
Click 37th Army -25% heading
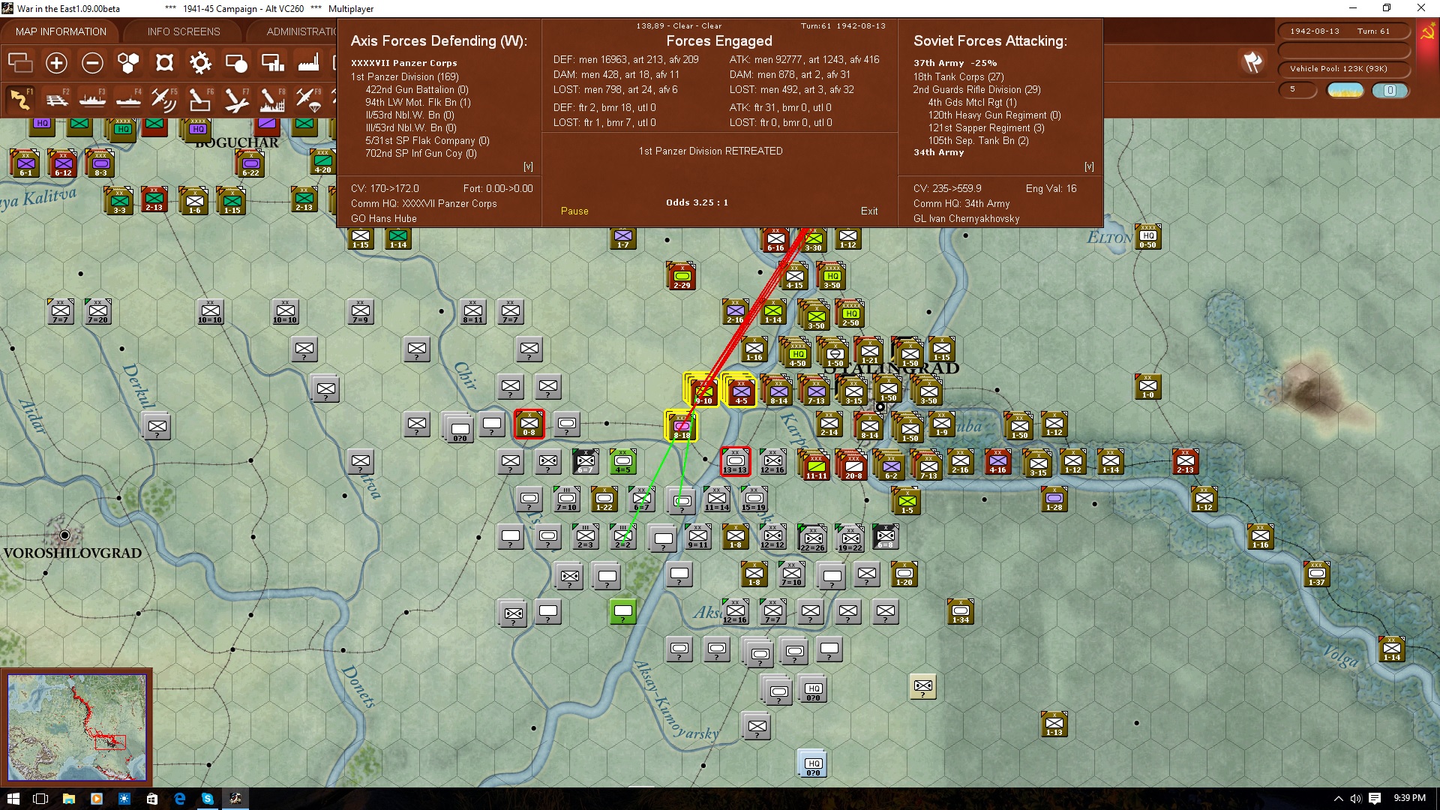pyautogui.click(x=955, y=63)
